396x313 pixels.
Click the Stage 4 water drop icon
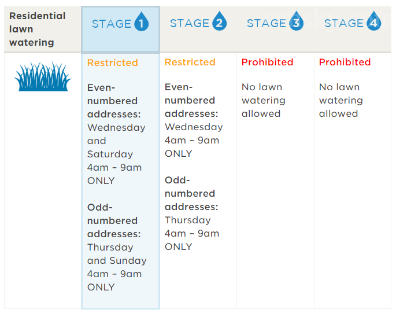[x=374, y=23]
